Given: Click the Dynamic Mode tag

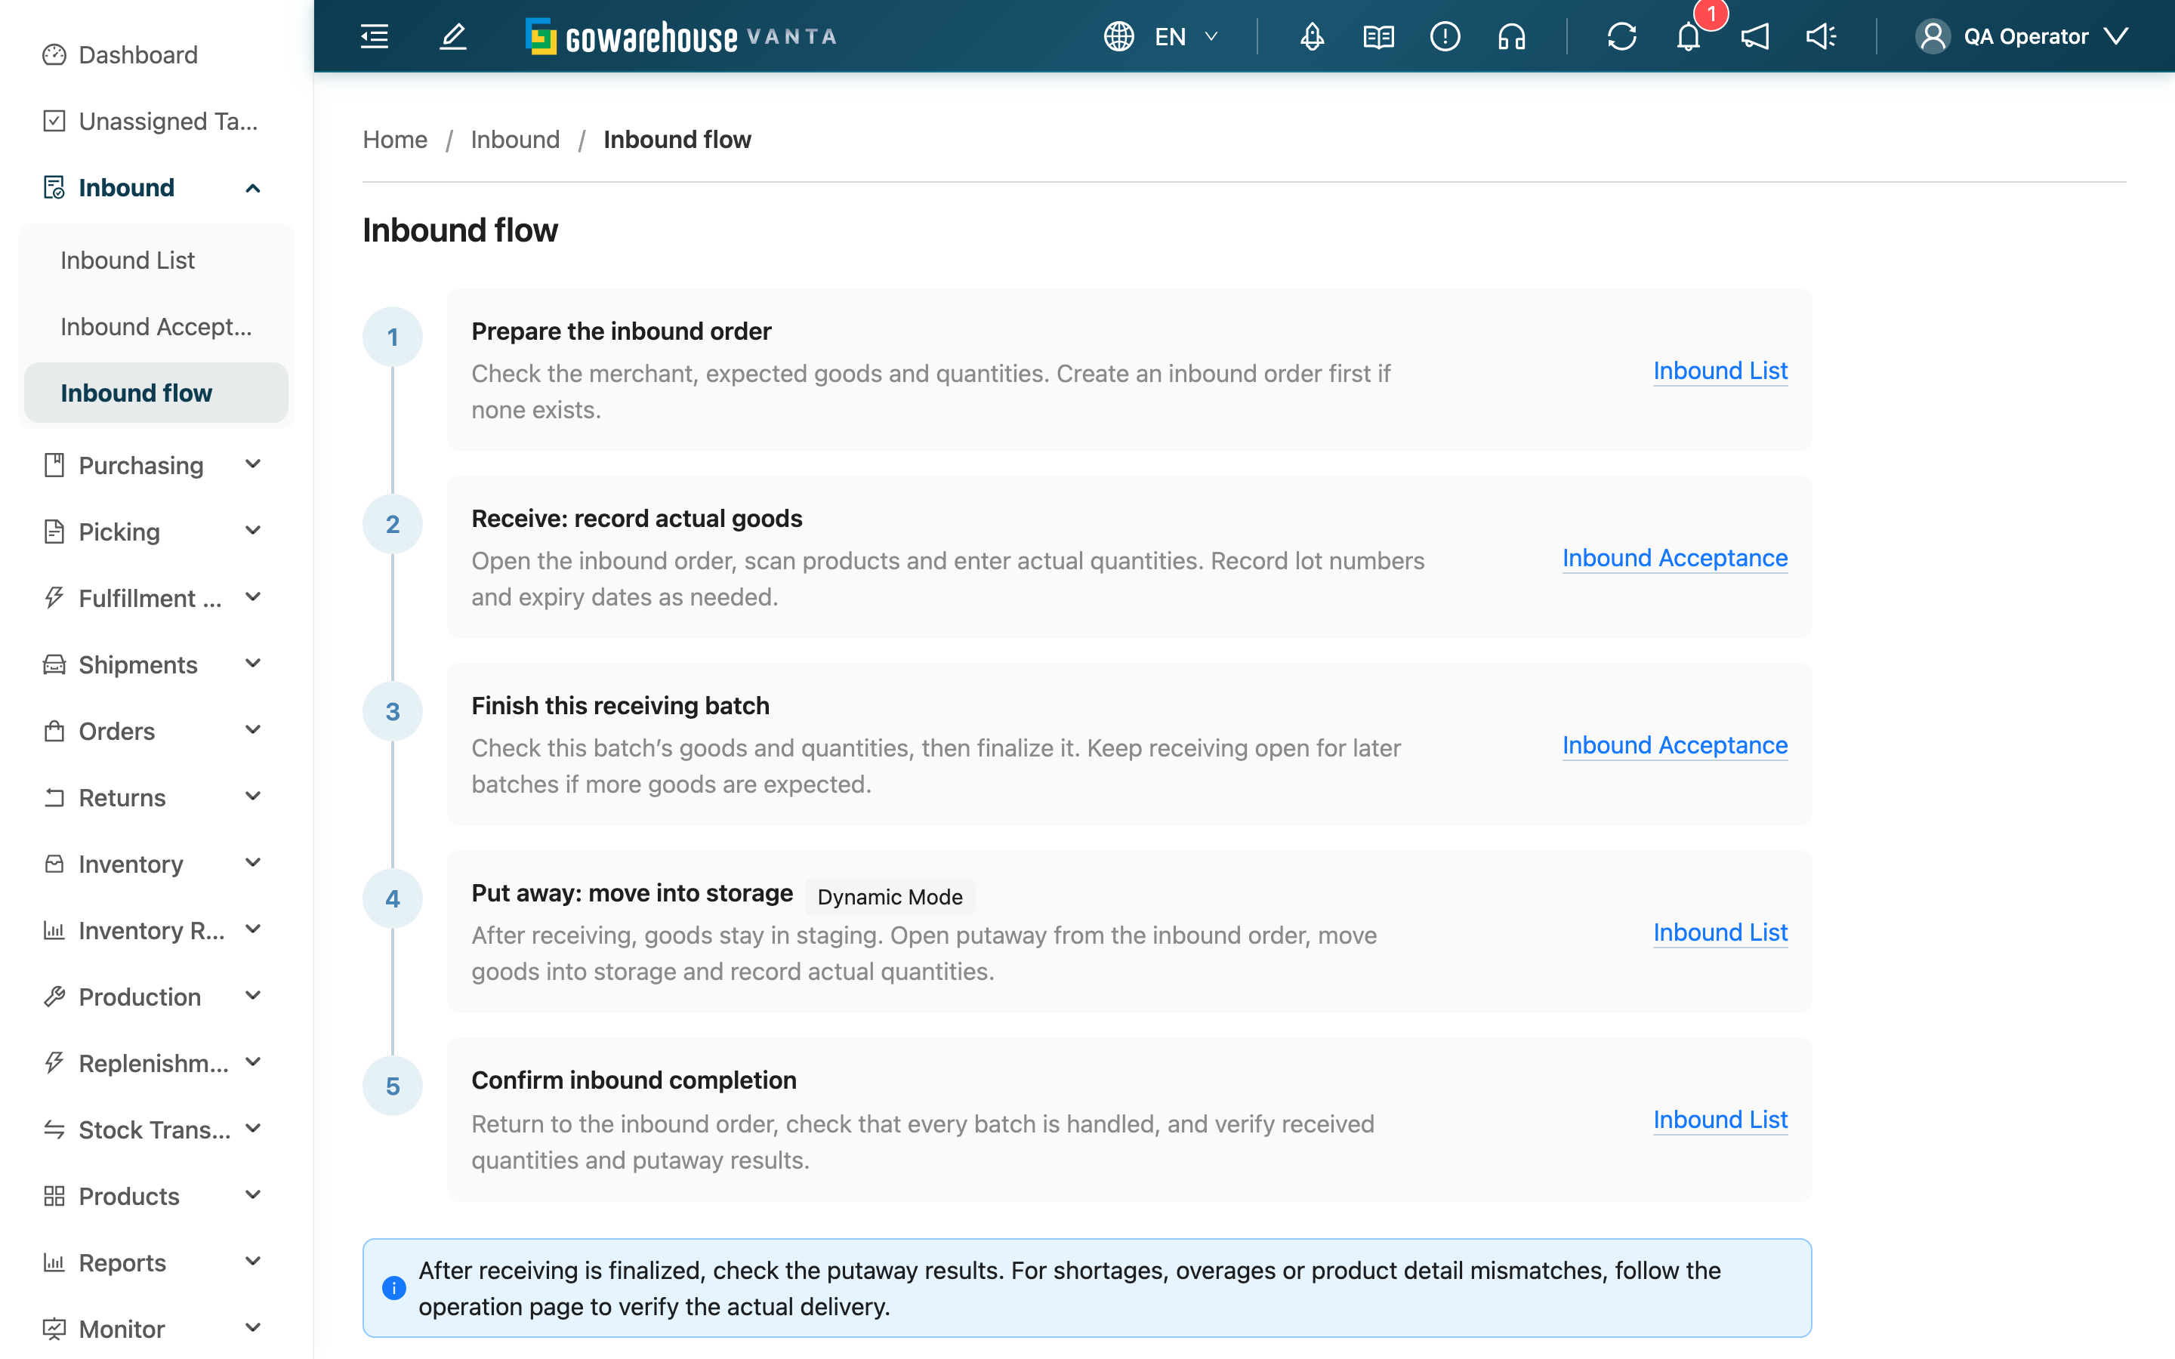Looking at the screenshot, I should pyautogui.click(x=890, y=896).
